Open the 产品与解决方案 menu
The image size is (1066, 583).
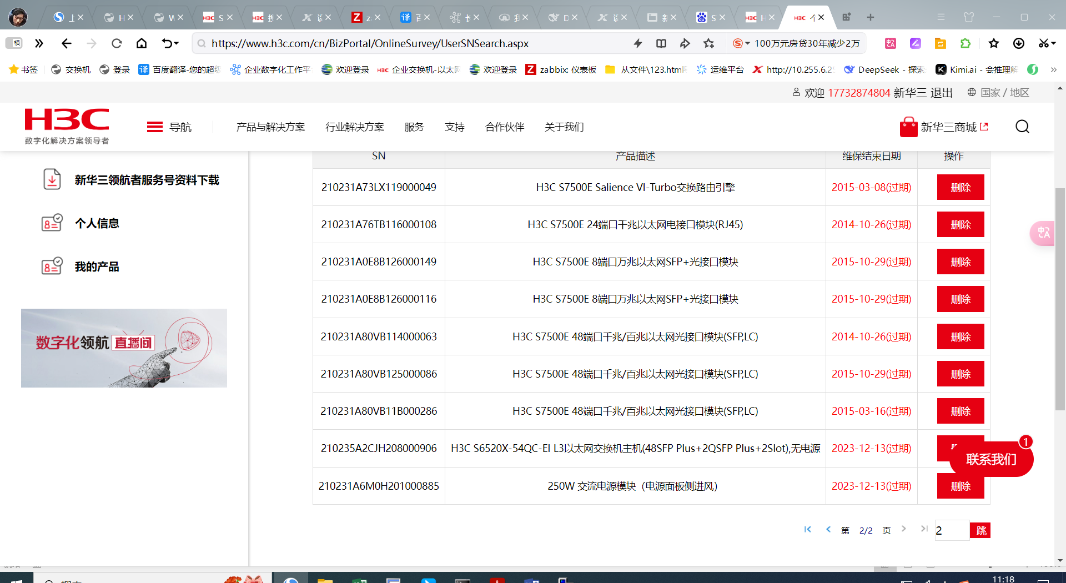271,127
